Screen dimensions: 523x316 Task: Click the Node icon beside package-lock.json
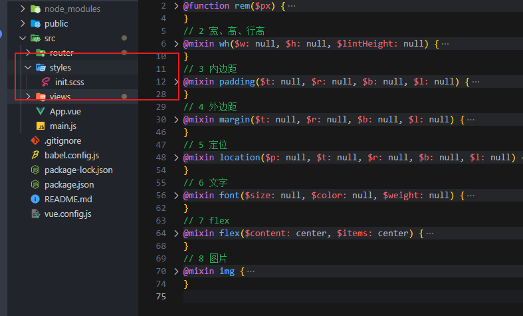(35, 170)
